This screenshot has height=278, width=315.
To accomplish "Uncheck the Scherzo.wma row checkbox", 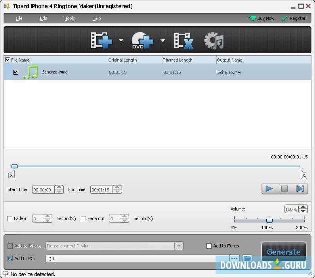I will tap(16, 72).
